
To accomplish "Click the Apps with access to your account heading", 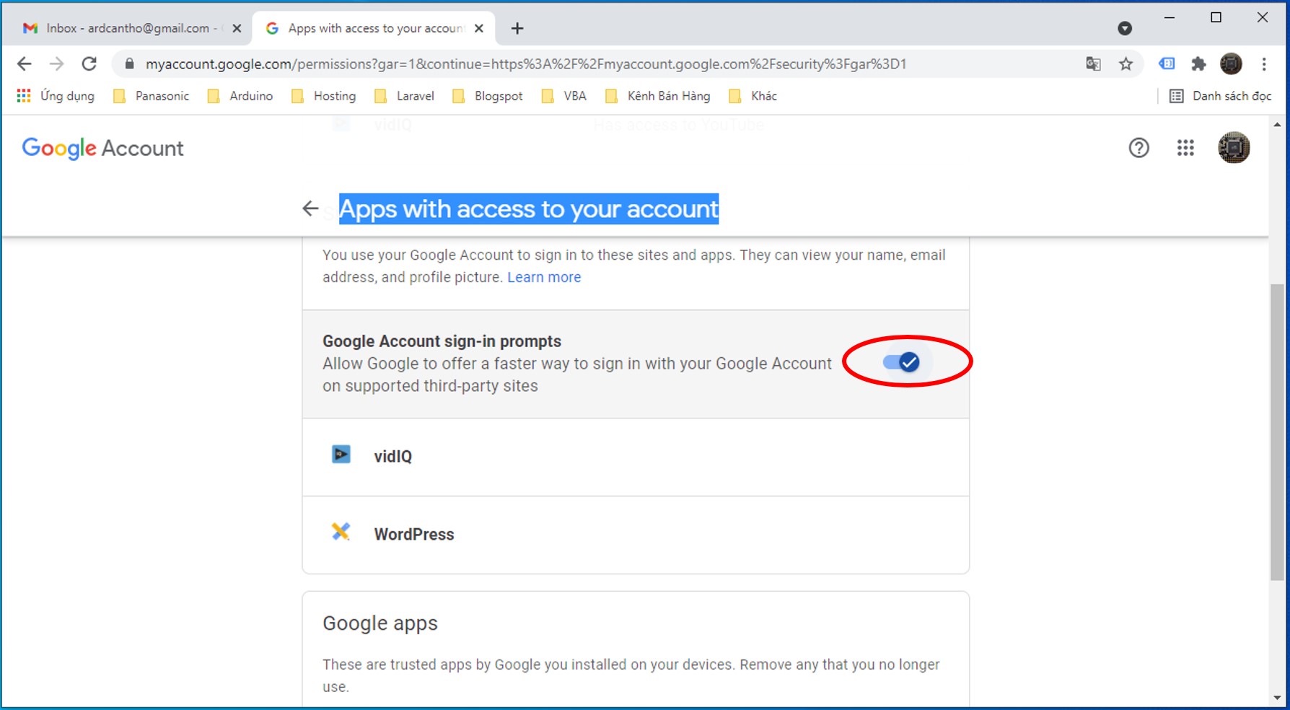I will click(x=529, y=209).
